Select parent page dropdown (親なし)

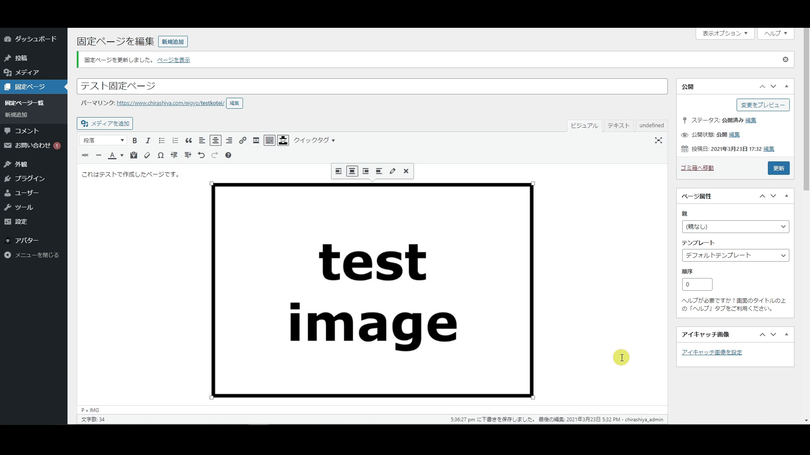coord(735,227)
